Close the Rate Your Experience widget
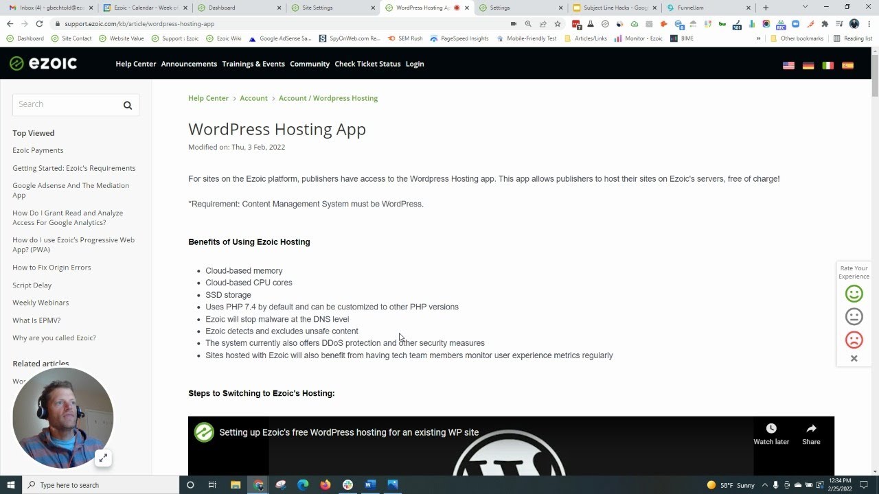Viewport: 879px width, 494px height. [854, 358]
